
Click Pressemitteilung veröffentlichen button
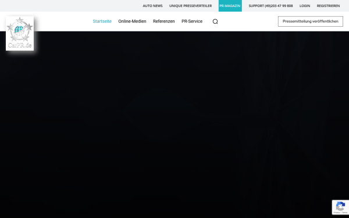pyautogui.click(x=311, y=22)
